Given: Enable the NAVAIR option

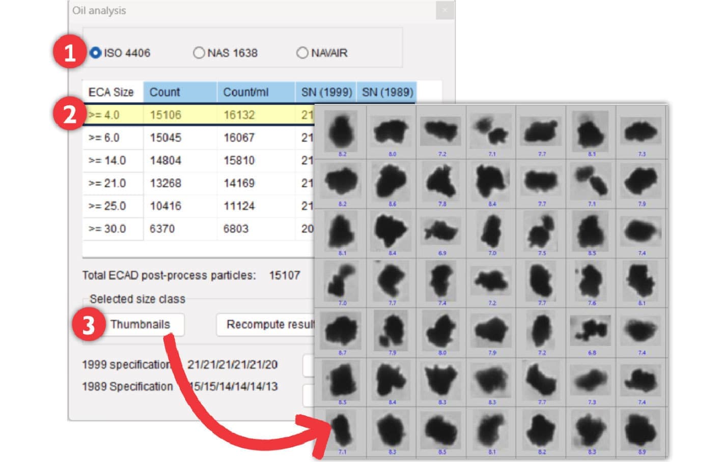Looking at the screenshot, I should (303, 52).
